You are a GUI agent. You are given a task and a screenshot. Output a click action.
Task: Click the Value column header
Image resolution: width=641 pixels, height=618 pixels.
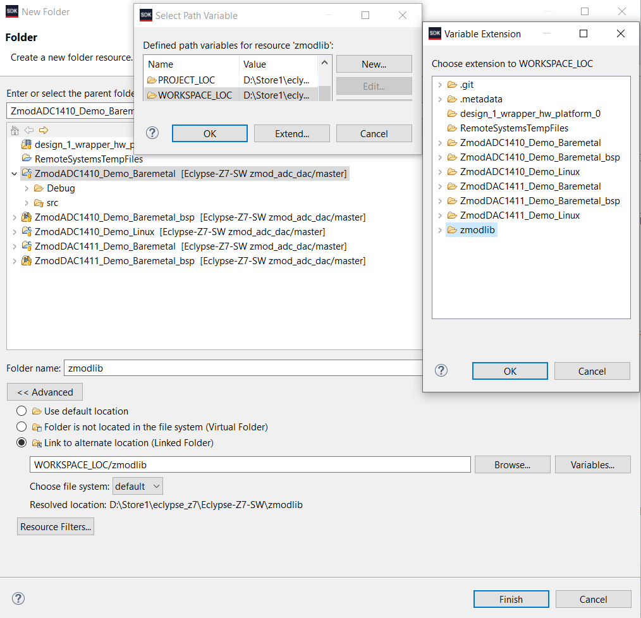click(278, 64)
